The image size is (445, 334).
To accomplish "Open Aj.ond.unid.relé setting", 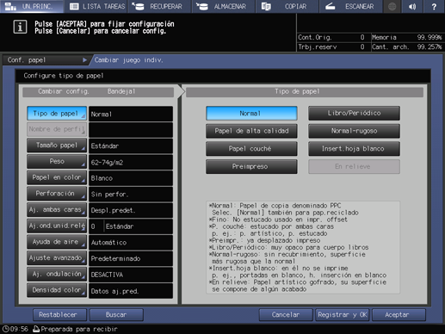I will [x=57, y=226].
